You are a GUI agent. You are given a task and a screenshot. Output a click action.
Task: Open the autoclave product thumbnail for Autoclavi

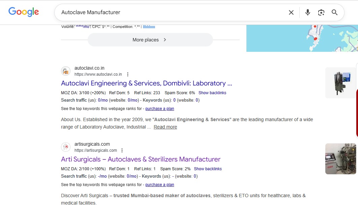click(x=341, y=83)
